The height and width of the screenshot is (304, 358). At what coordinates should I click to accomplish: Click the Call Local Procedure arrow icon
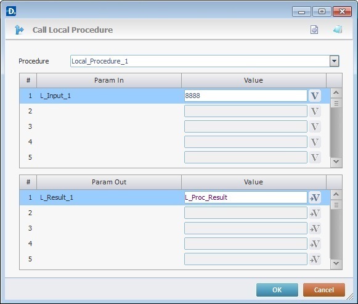pos(19,30)
